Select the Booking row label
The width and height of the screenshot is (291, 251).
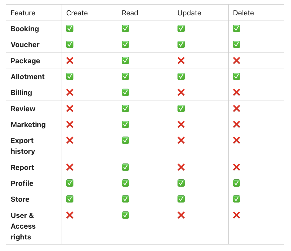(25, 29)
